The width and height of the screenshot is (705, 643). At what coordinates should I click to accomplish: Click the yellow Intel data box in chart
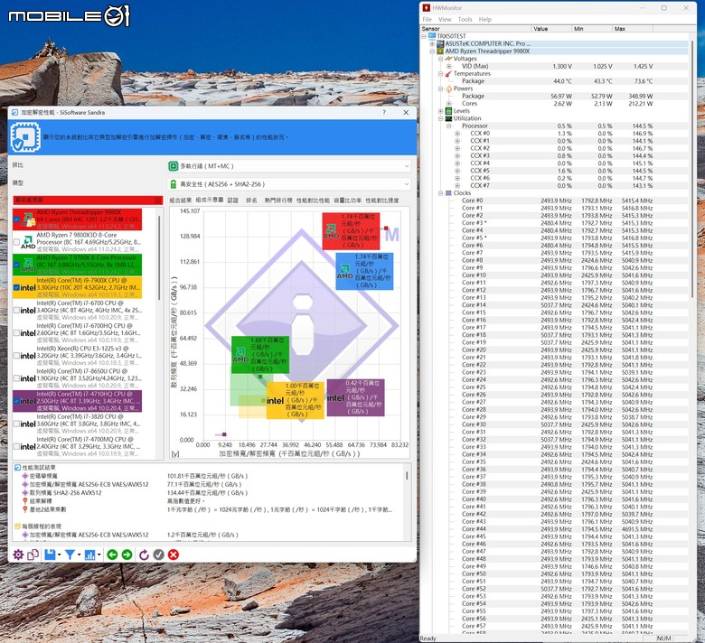[296, 400]
